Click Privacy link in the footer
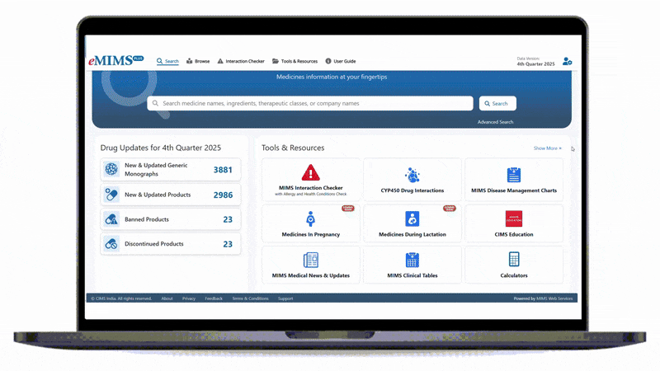 click(x=189, y=298)
